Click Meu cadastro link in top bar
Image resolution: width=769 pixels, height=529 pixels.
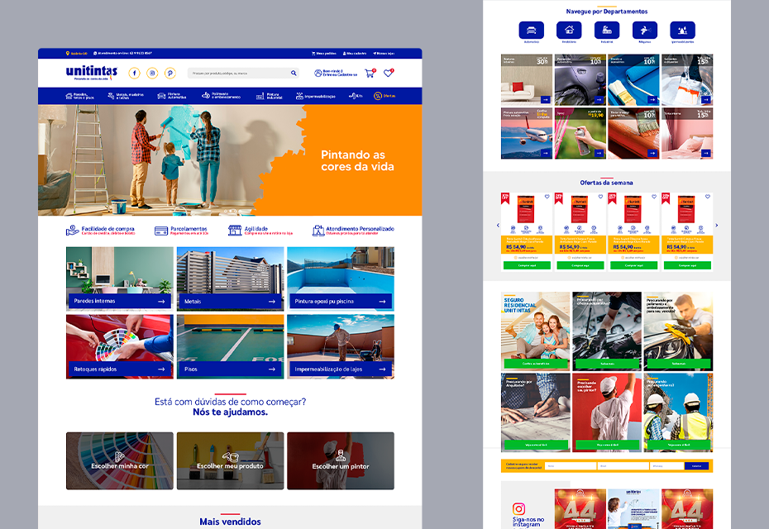[x=355, y=54]
